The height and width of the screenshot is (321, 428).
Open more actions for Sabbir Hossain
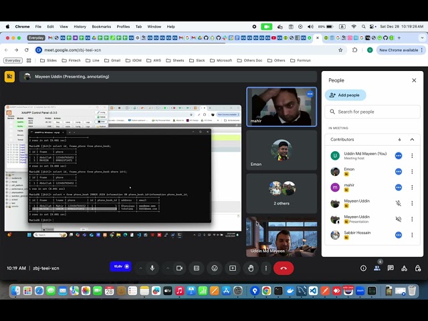click(412, 235)
